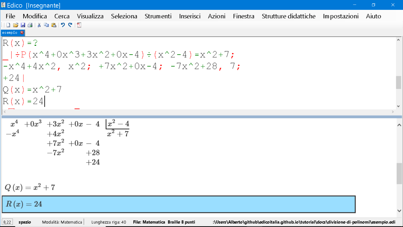This screenshot has height=227, width=403.
Task: Click the file path in the status bar
Action: (x=304, y=222)
